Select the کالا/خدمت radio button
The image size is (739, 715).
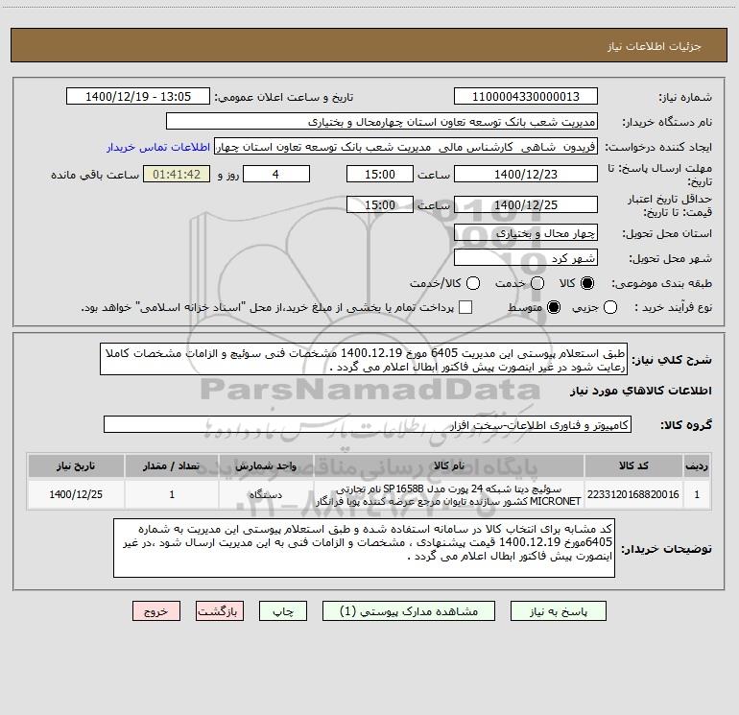(473, 283)
